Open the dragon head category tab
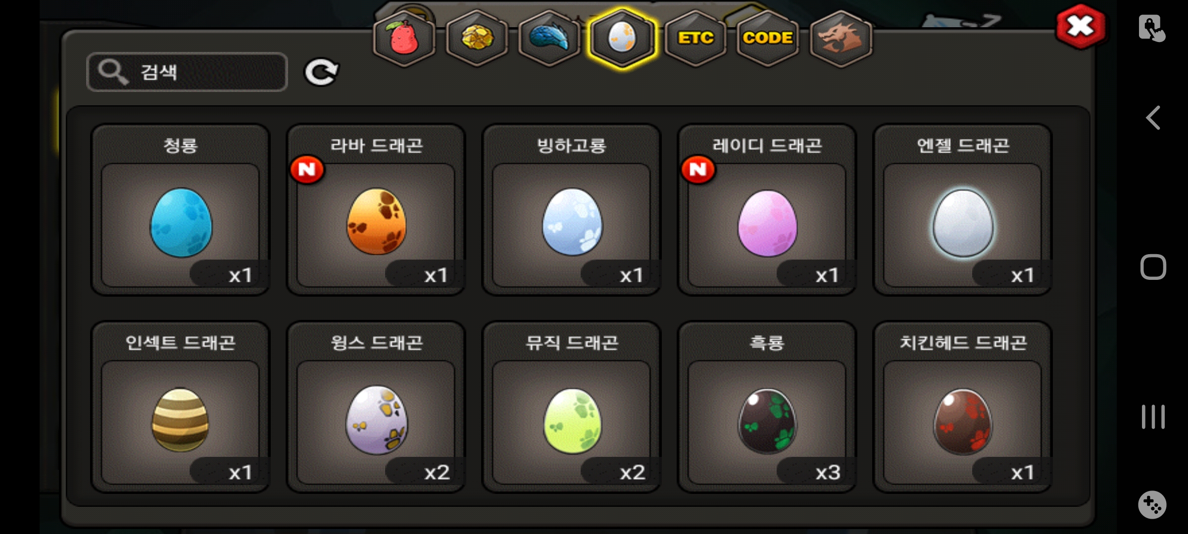 [x=841, y=39]
